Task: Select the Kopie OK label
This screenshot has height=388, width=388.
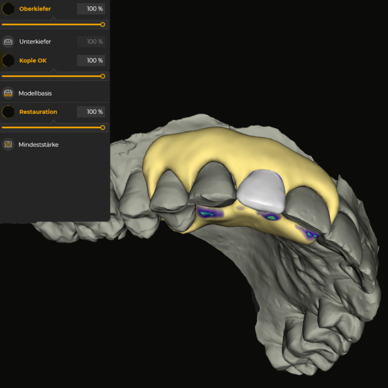Action: tap(33, 61)
